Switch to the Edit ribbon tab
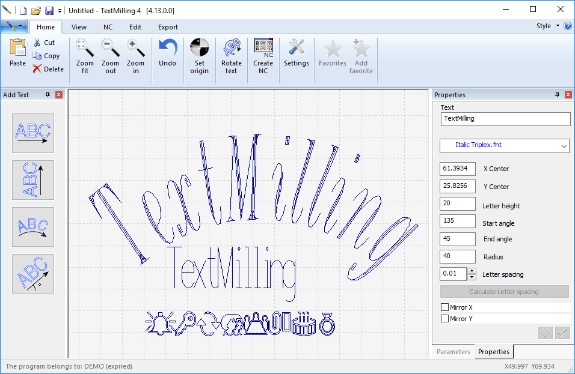Image resolution: width=575 pixels, height=374 pixels. tap(135, 27)
